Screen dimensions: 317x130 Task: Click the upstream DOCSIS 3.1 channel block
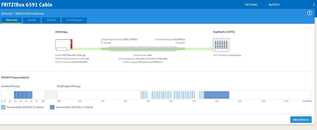(x=23, y=95)
